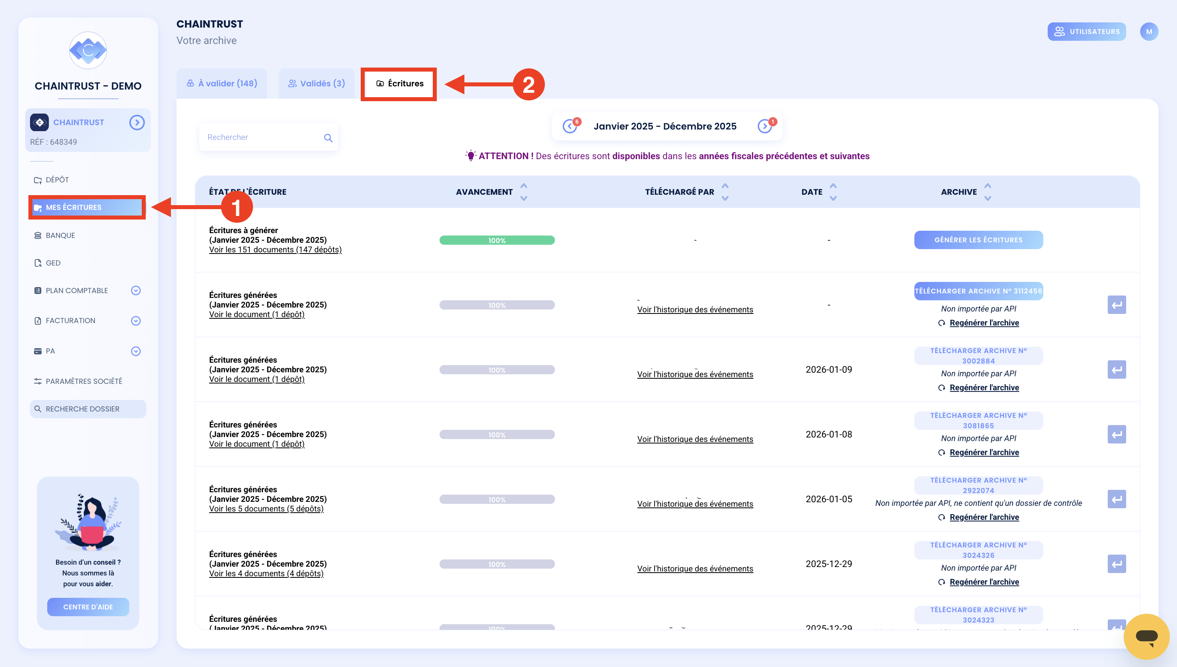View event history for 2026-01-08 row
This screenshot has width=1177, height=667.
(x=695, y=439)
